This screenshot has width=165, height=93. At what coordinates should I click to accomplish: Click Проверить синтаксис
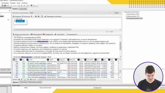tap(53, 17)
